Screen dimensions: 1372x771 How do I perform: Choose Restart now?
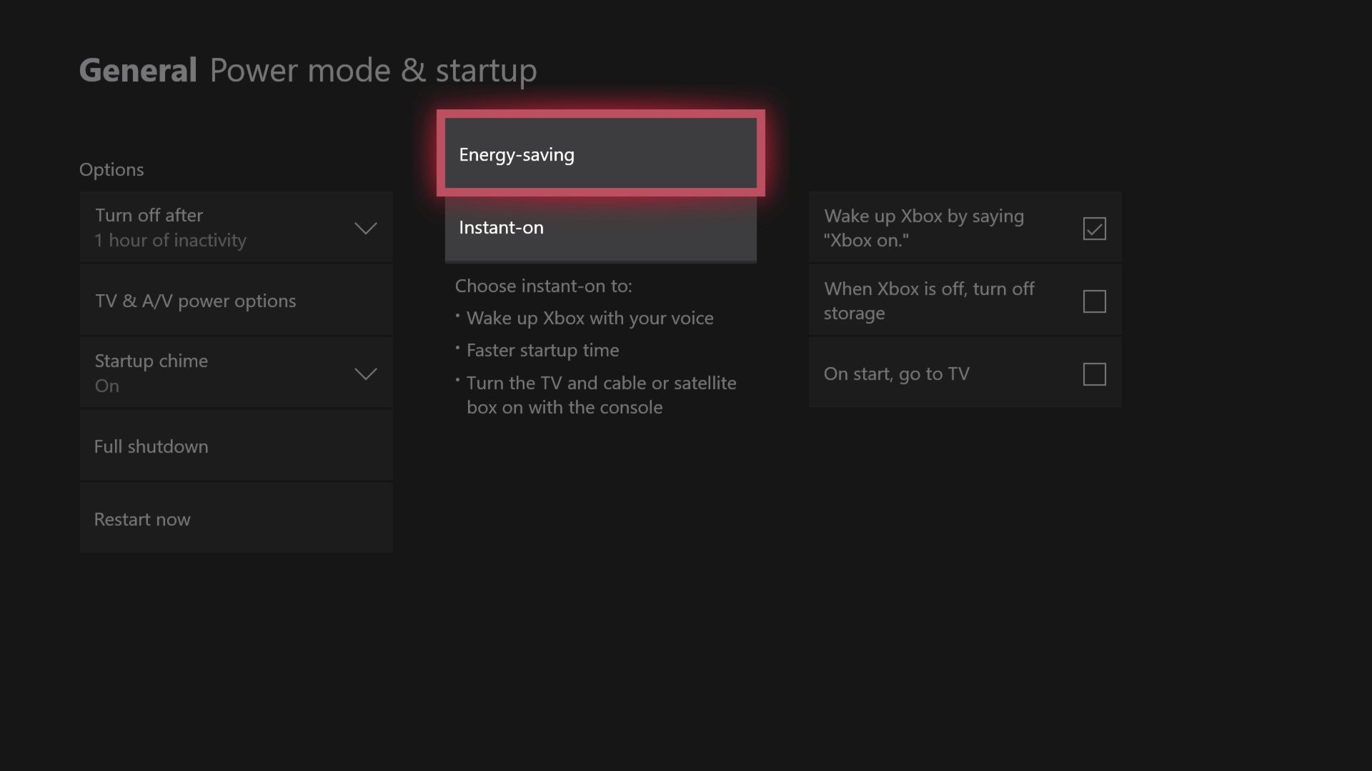tap(237, 519)
